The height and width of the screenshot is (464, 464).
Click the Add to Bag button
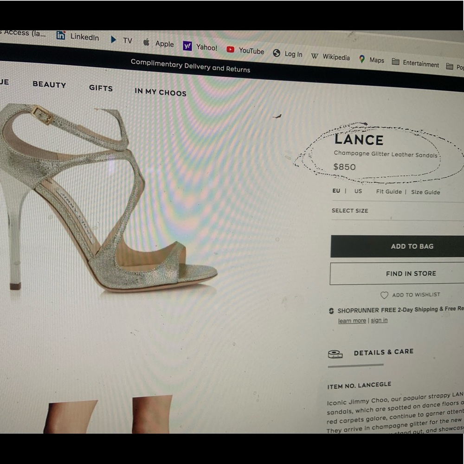pyautogui.click(x=397, y=246)
